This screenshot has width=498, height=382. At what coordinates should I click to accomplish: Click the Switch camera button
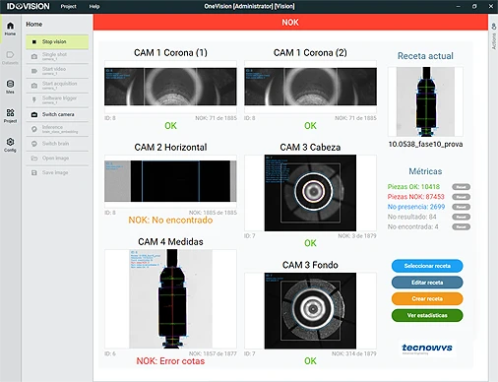coord(57,114)
